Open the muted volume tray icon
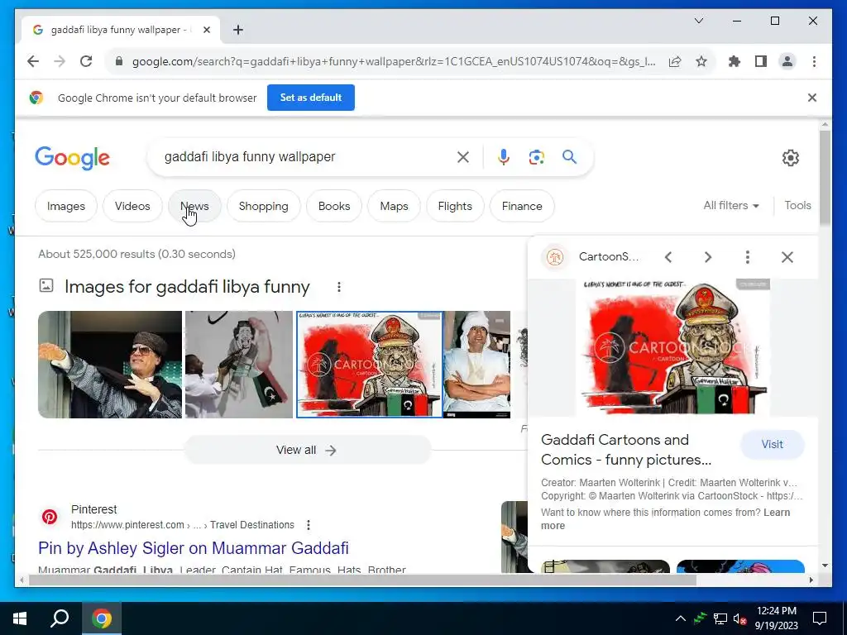The image size is (847, 635). [x=739, y=618]
